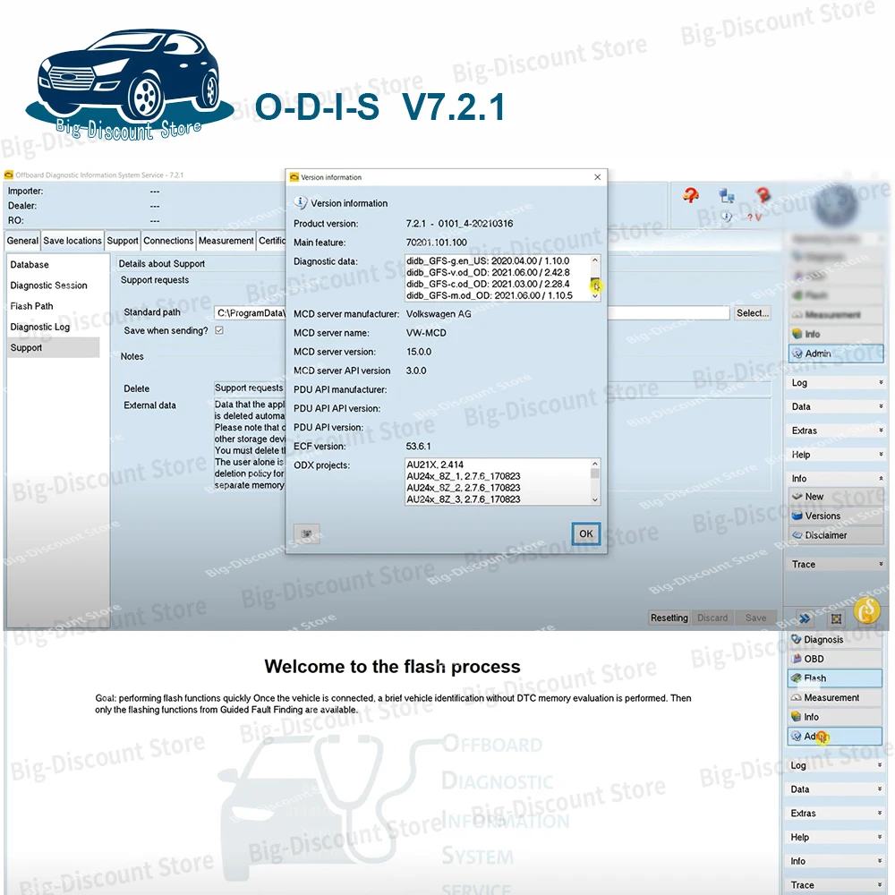Click the Save button next to Discard
This screenshot has height=895, width=895.
[755, 618]
